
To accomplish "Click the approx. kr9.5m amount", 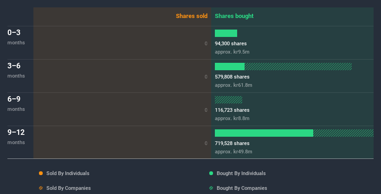I will [x=232, y=52].
